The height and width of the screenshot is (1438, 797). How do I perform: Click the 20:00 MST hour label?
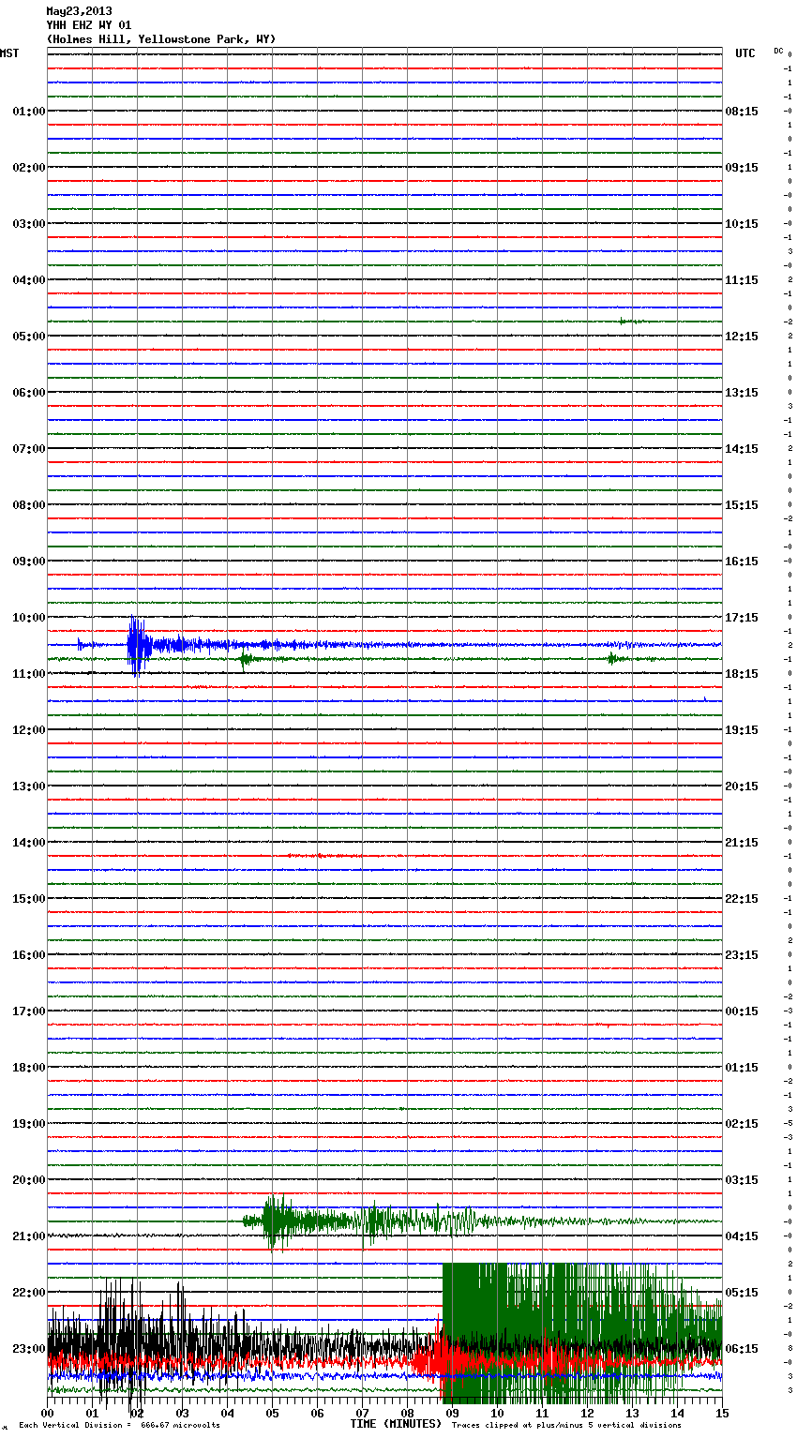pos(29,1180)
